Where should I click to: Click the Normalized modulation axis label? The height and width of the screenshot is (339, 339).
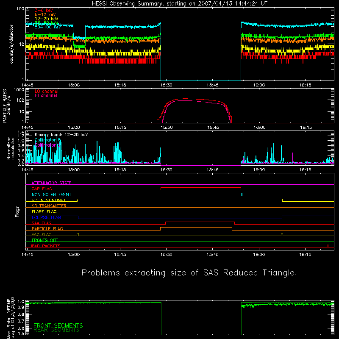click(11, 148)
